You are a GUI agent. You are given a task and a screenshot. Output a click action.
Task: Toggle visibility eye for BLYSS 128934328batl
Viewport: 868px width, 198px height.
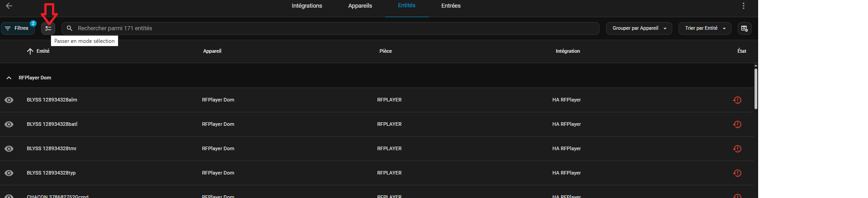pyautogui.click(x=9, y=124)
